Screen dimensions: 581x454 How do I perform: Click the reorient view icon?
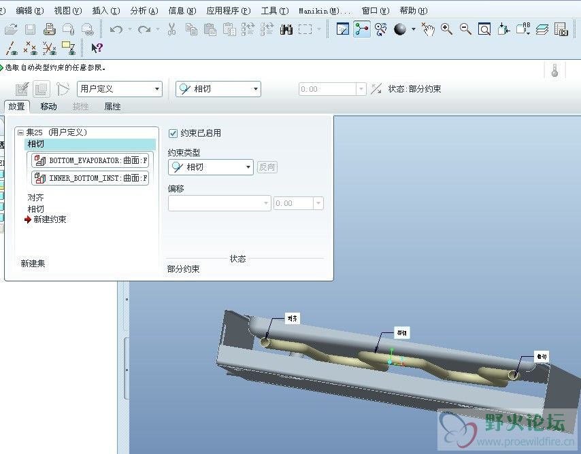coord(503,29)
